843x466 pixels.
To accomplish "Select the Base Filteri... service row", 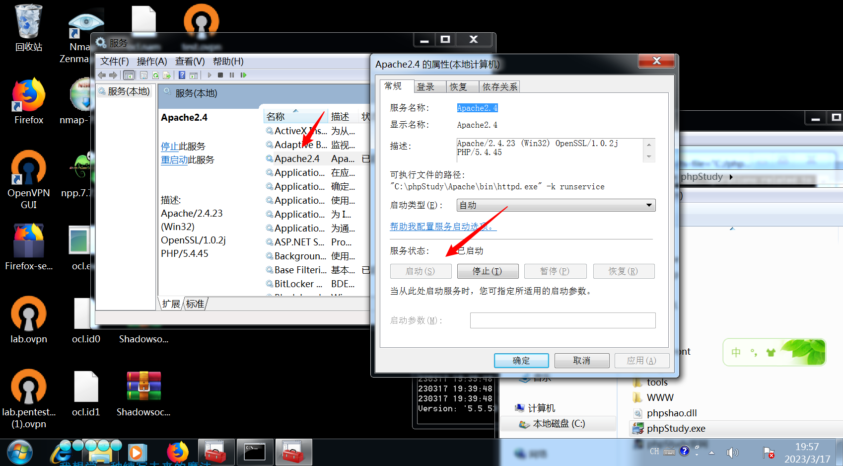I will pyautogui.click(x=318, y=270).
